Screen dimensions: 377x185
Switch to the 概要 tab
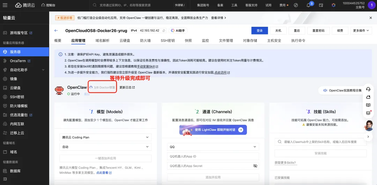58,41
